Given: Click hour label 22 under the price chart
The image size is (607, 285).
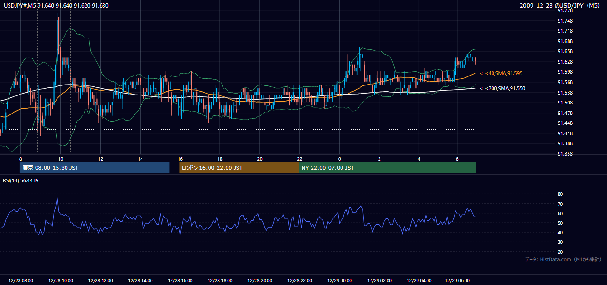Looking at the screenshot, I should [x=300, y=159].
